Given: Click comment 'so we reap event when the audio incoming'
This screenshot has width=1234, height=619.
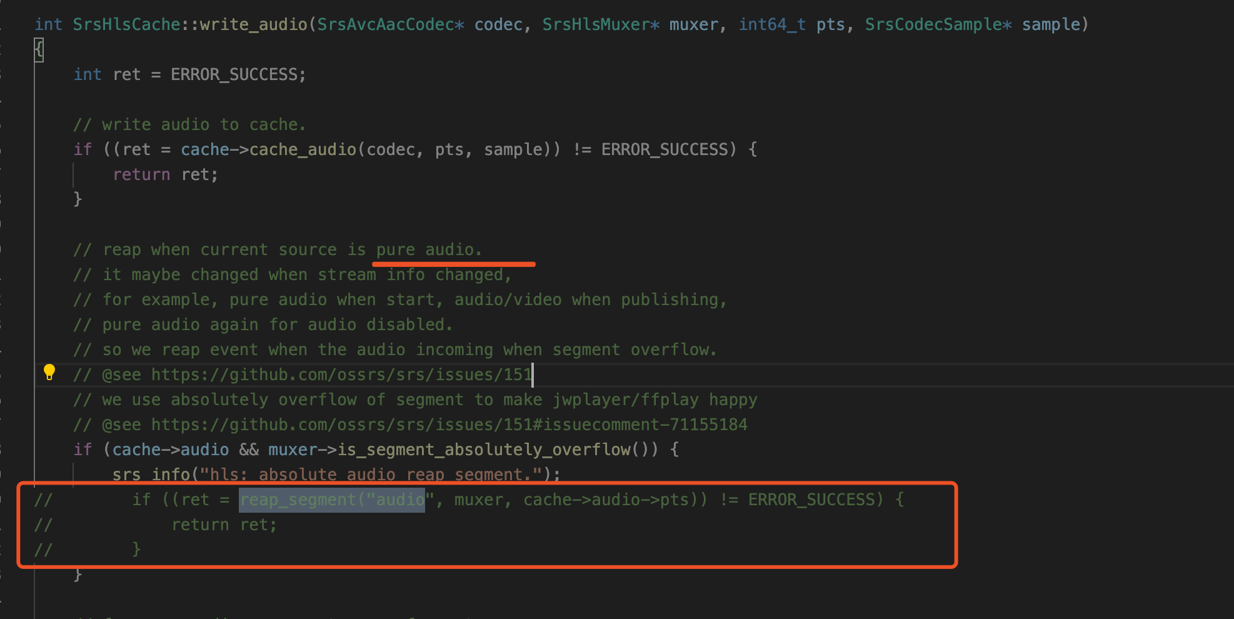Looking at the screenshot, I should pos(394,350).
